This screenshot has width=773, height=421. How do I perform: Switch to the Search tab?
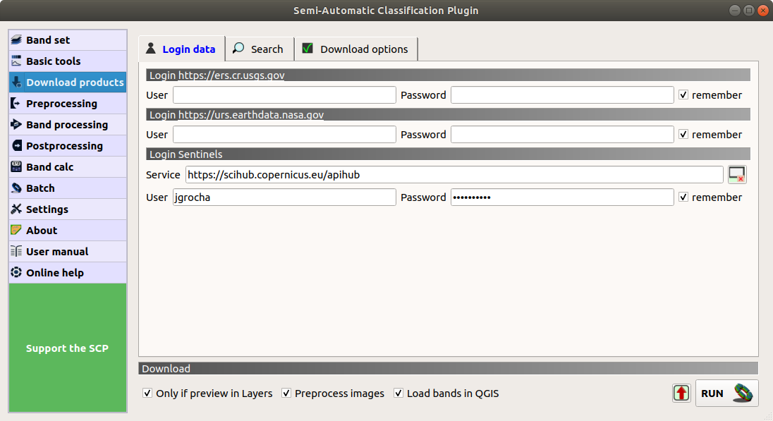[x=259, y=49]
